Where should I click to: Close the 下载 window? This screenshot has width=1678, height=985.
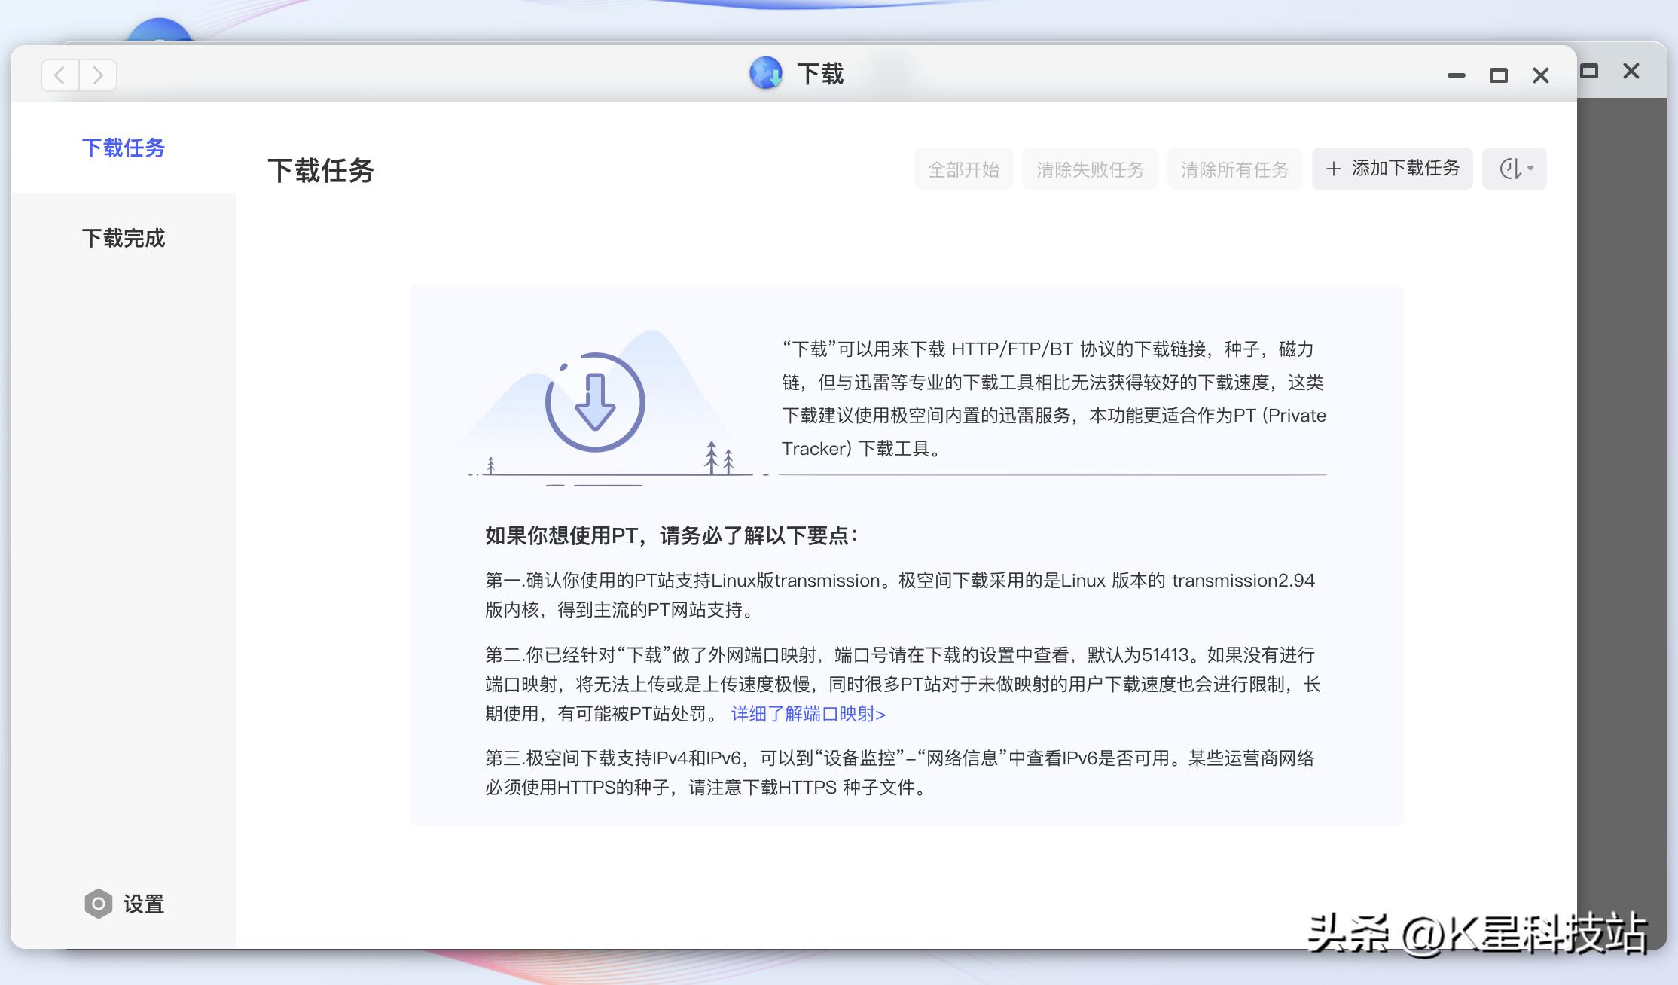pos(1539,75)
